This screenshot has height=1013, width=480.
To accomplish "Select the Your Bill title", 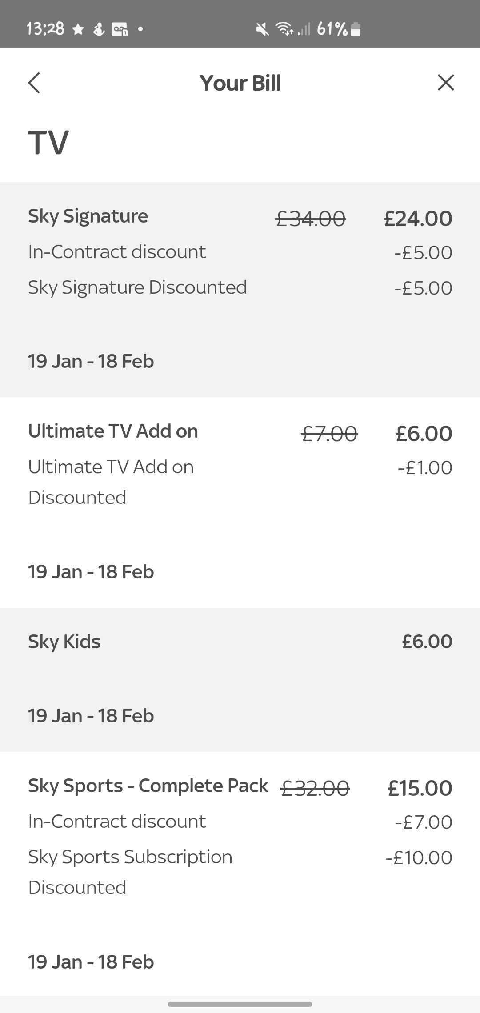I will pos(240,83).
